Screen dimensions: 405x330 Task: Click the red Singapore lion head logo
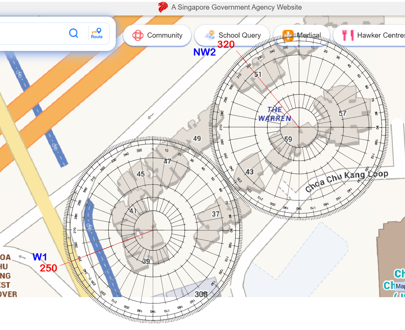(x=163, y=7)
